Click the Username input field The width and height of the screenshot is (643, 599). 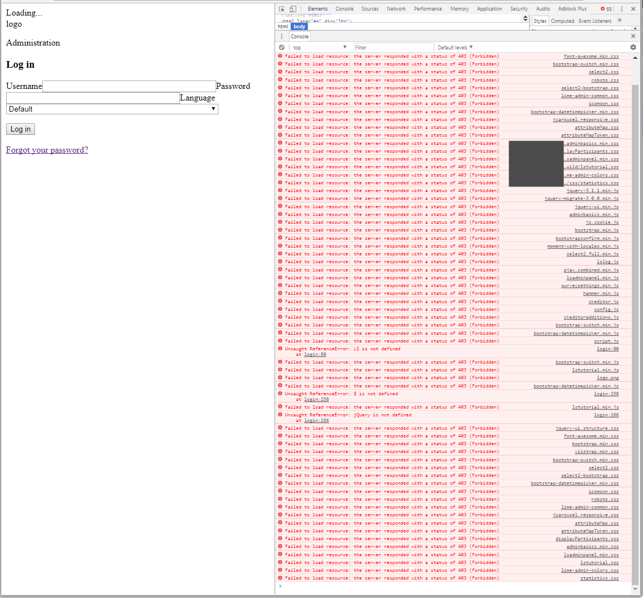click(129, 86)
